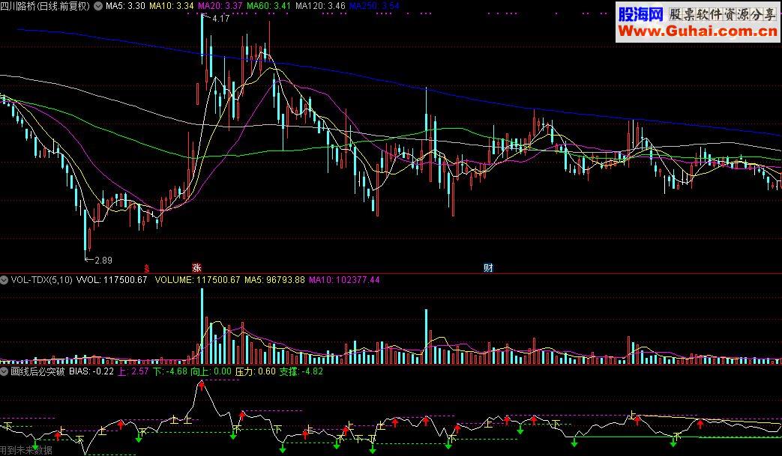782x456 pixels.
Task: Click the BIAS: -0.22 value
Action: (91, 371)
